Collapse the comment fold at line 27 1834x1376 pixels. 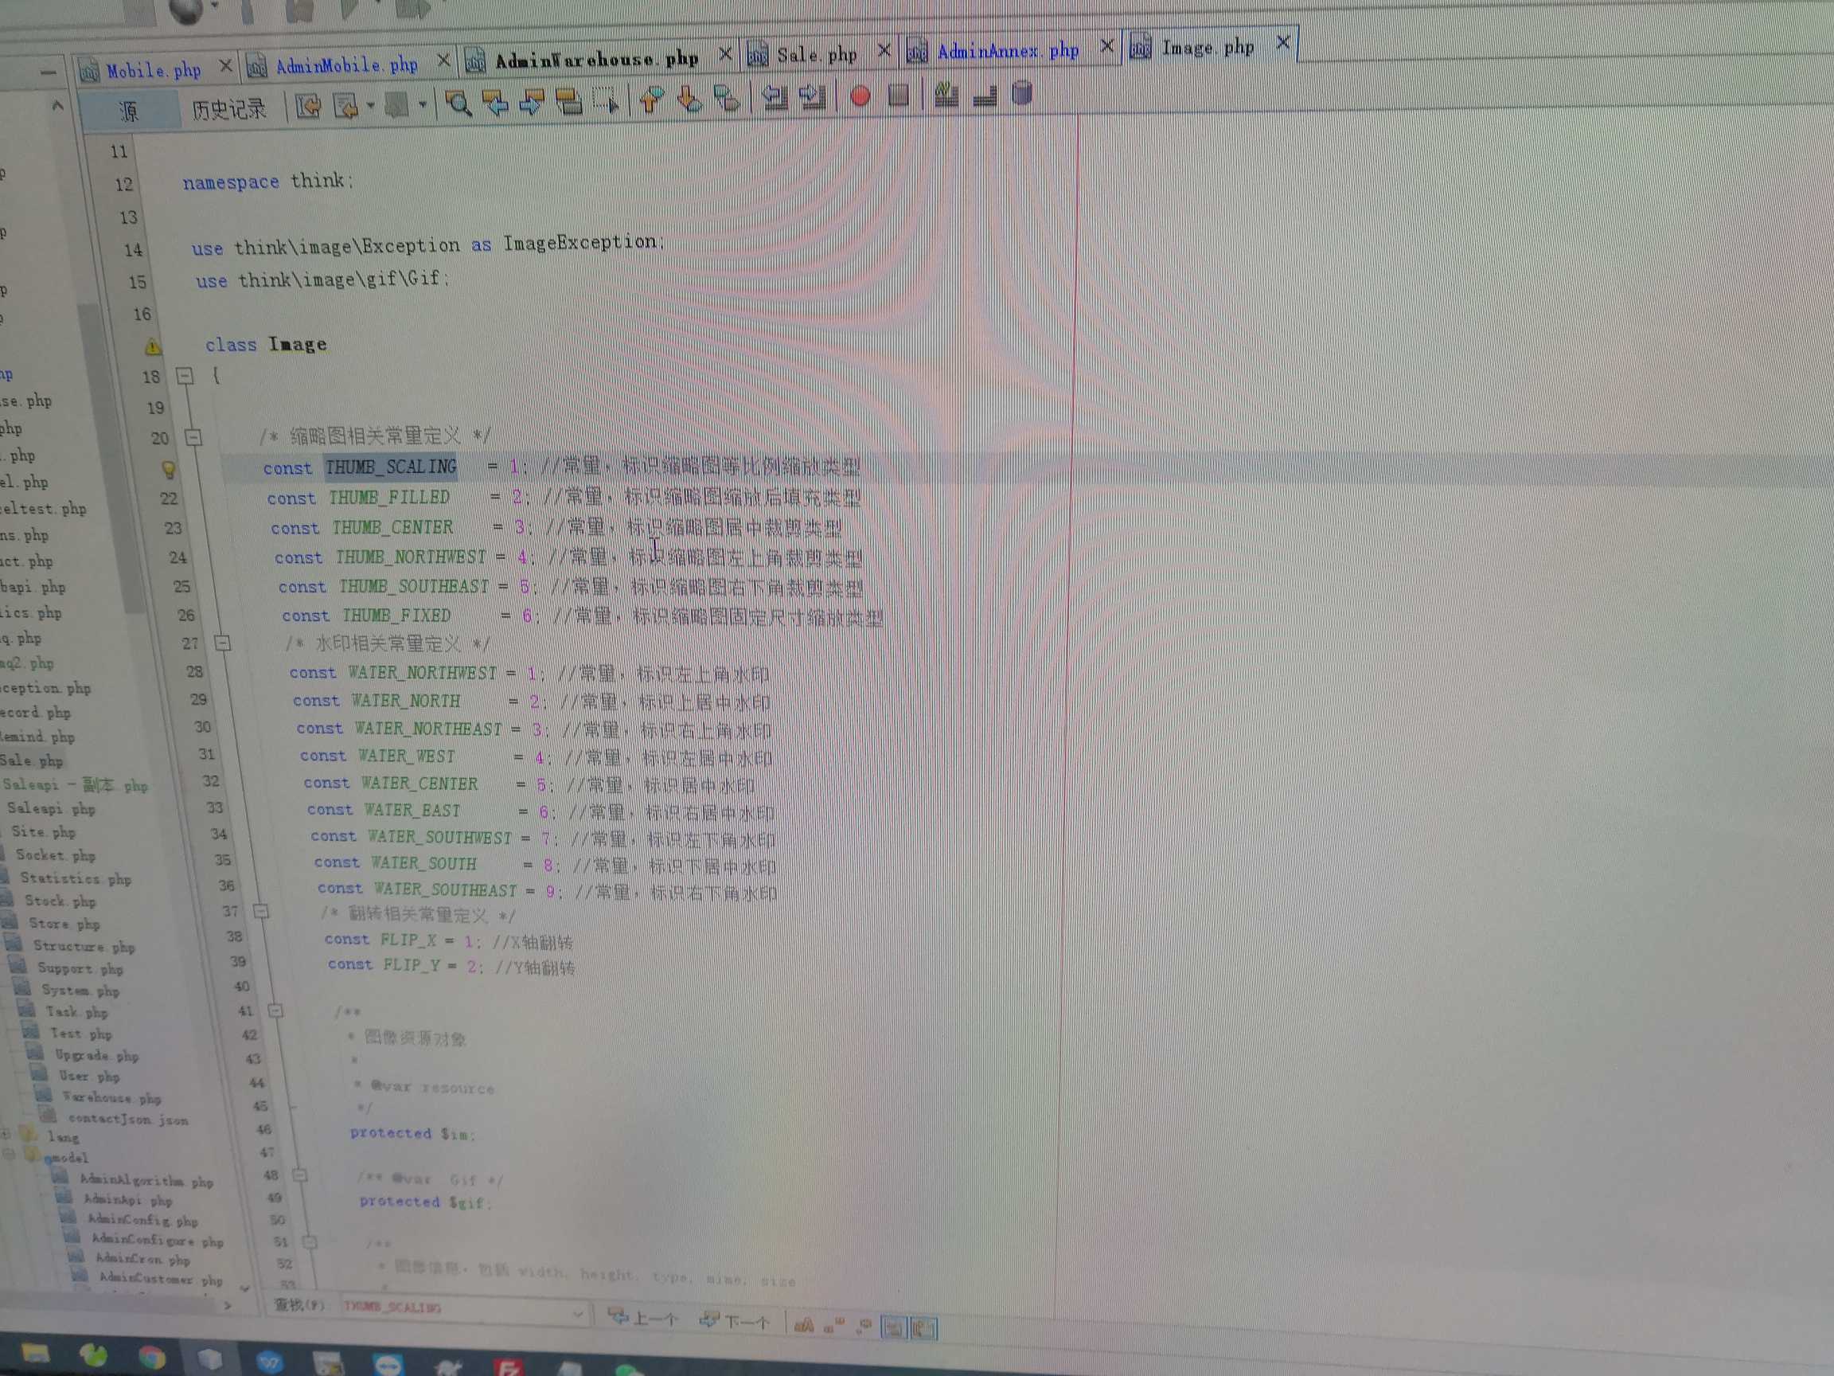click(222, 643)
